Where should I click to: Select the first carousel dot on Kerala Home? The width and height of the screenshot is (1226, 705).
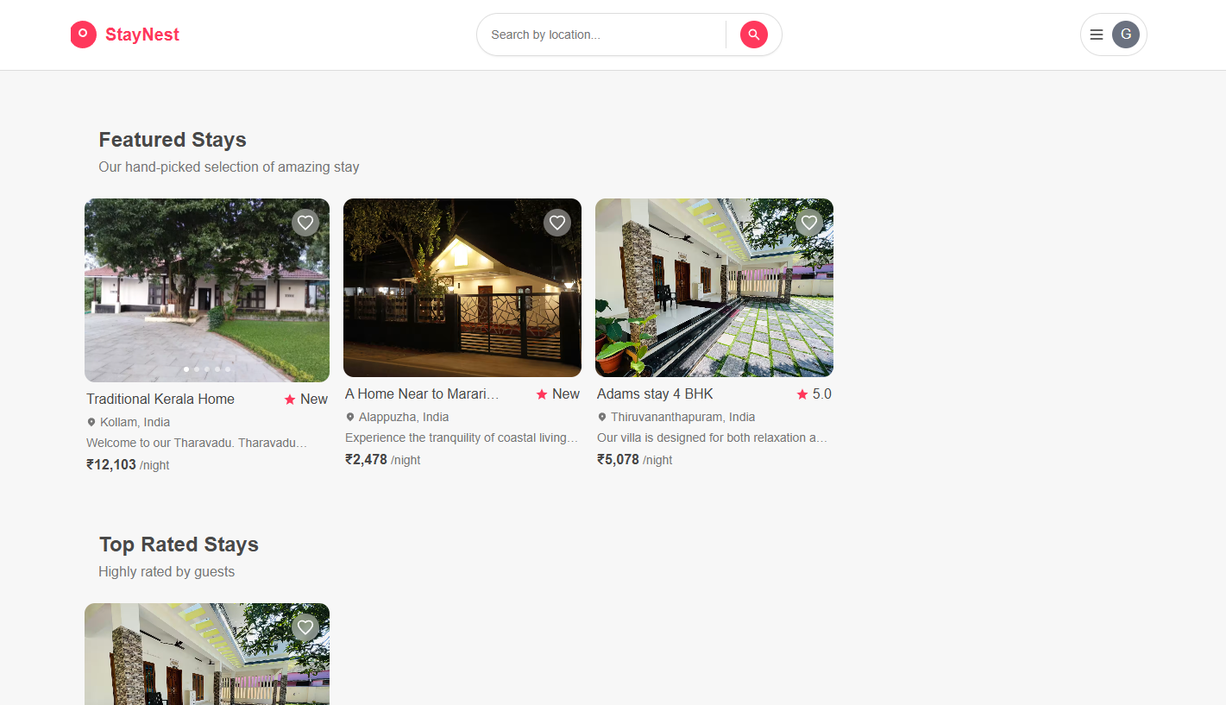coord(186,369)
